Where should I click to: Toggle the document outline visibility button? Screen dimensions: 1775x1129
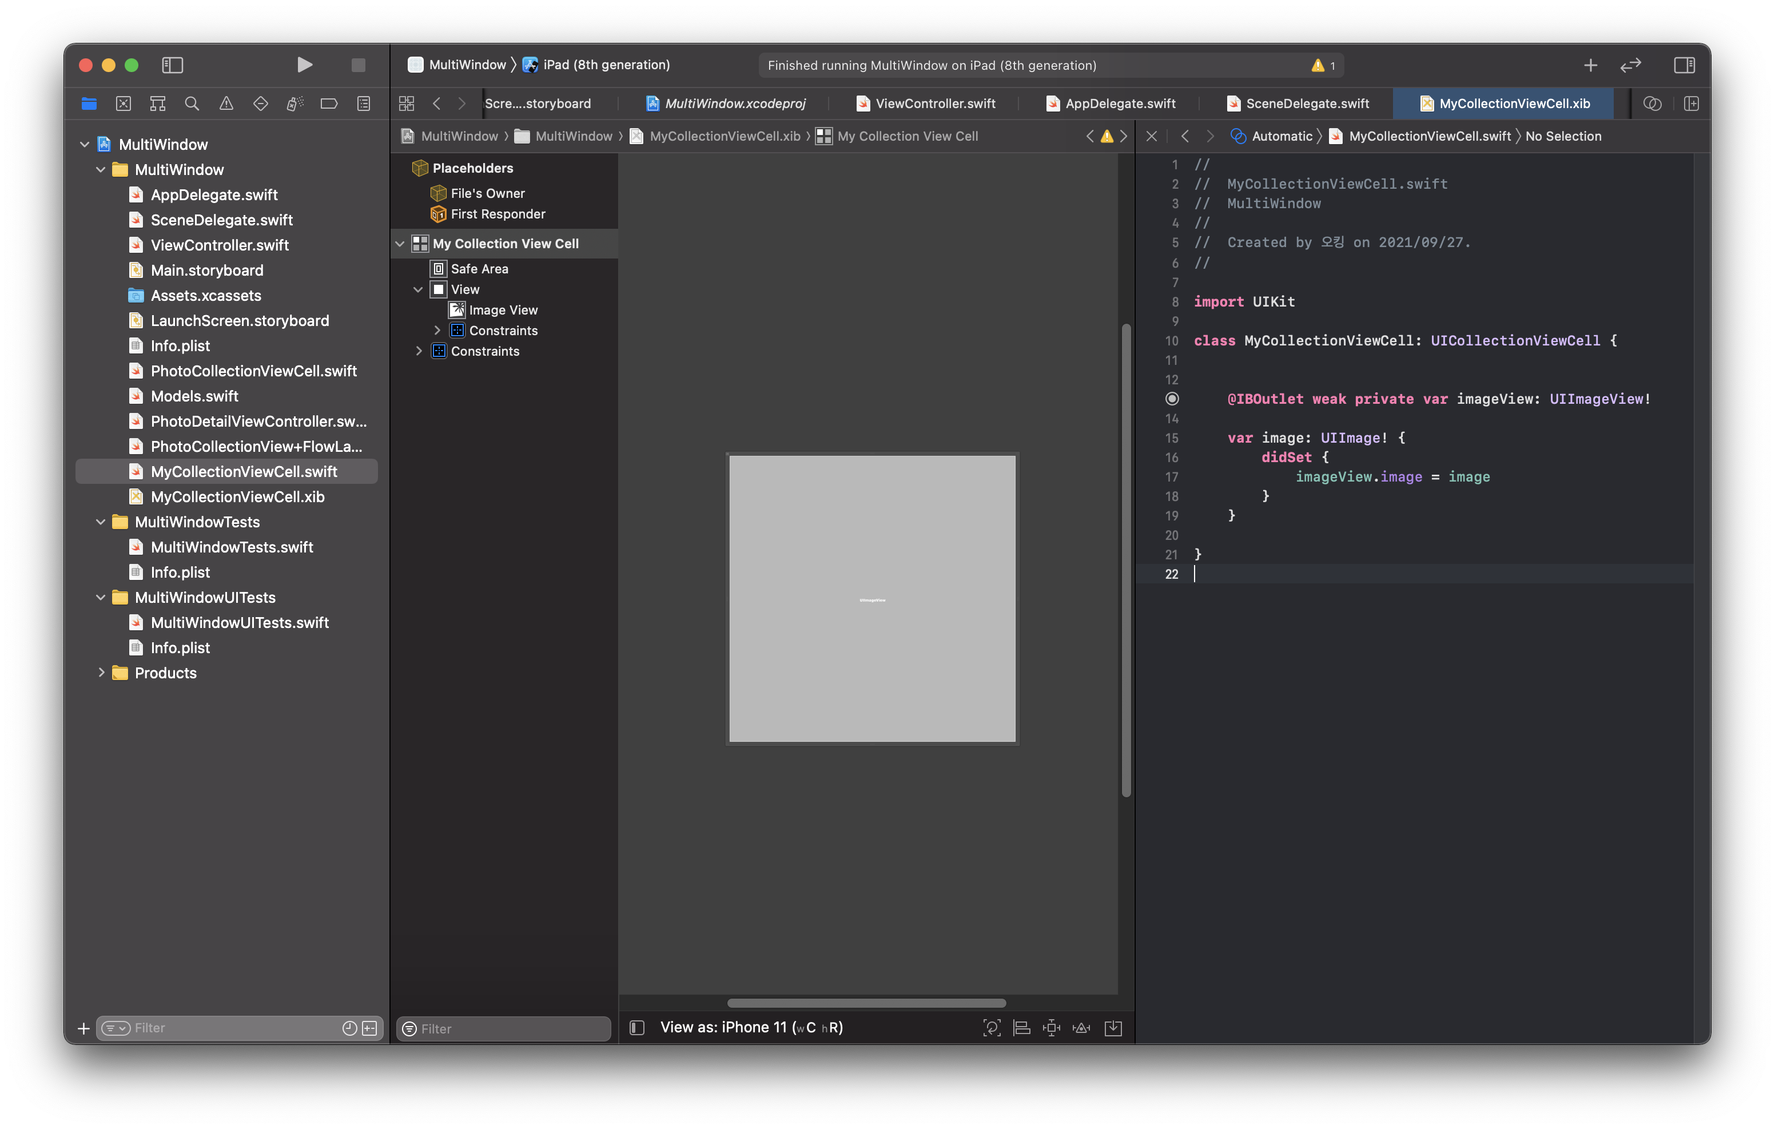coord(637,1027)
